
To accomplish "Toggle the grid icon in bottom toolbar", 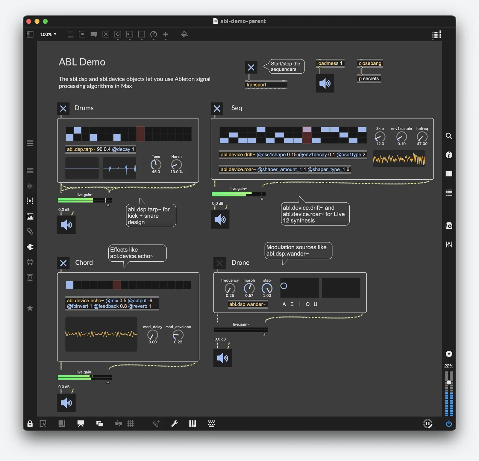I will point(131,424).
